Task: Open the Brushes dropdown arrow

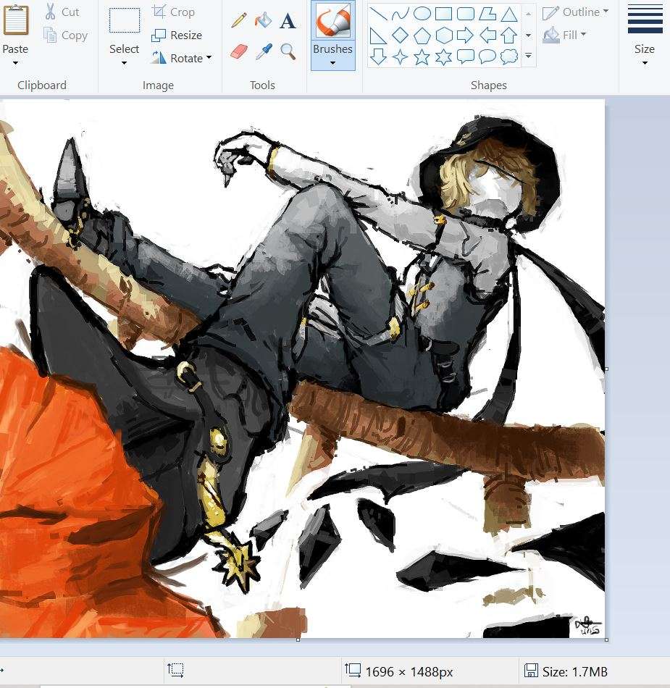Action: pos(332,63)
